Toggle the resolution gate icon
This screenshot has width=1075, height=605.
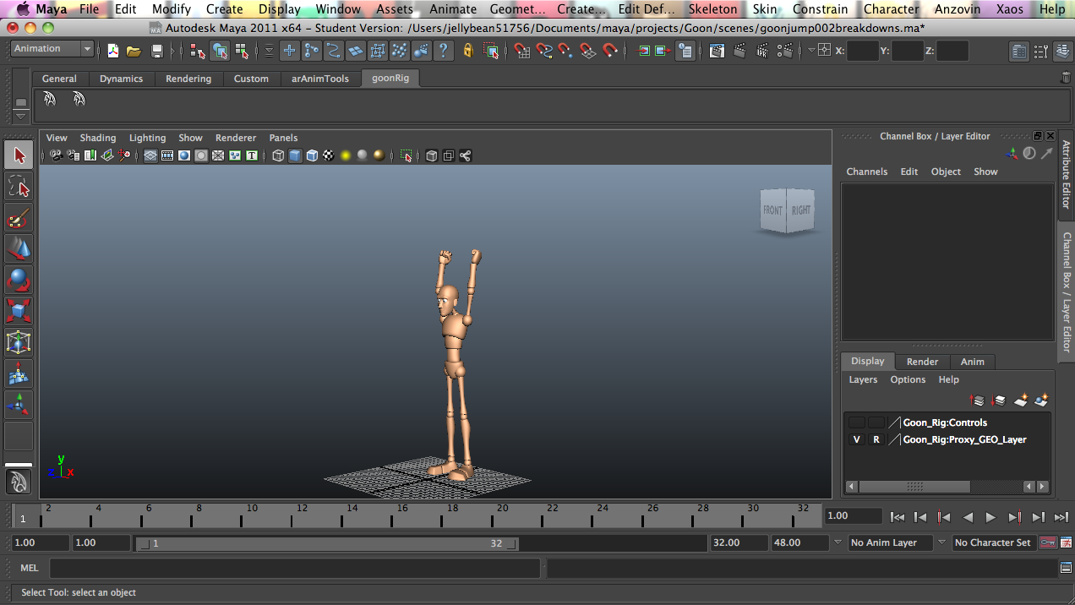pyautogui.click(x=184, y=155)
